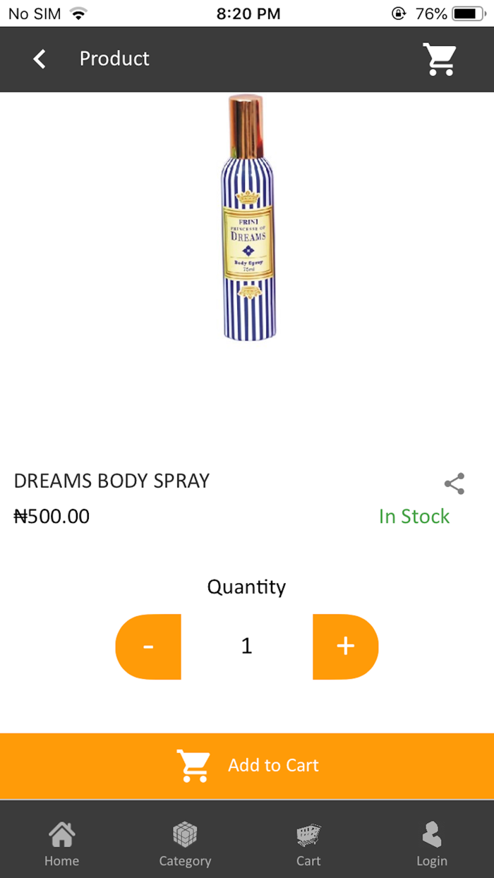Tap the shopping cart icon in bottom bar

pyautogui.click(x=308, y=836)
